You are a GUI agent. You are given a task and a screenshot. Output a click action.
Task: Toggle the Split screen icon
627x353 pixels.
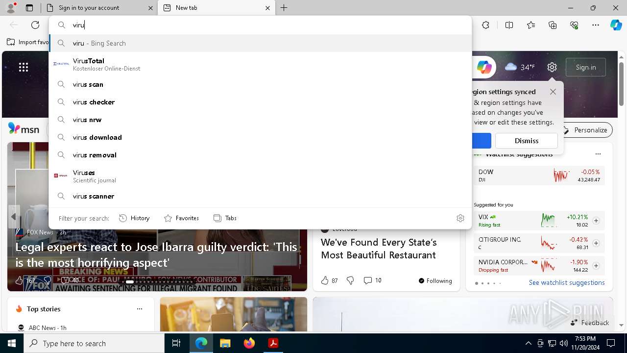[x=509, y=25]
